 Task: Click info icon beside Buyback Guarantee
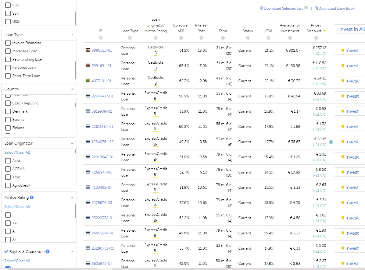48,251
